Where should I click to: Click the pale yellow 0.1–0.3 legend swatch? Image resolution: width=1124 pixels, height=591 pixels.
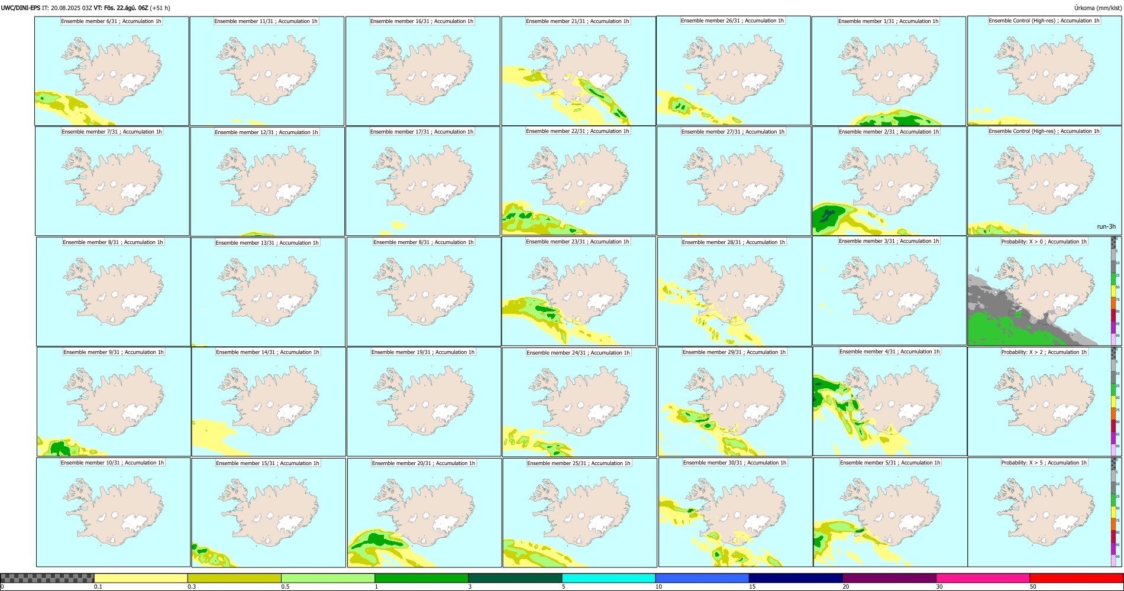141,578
